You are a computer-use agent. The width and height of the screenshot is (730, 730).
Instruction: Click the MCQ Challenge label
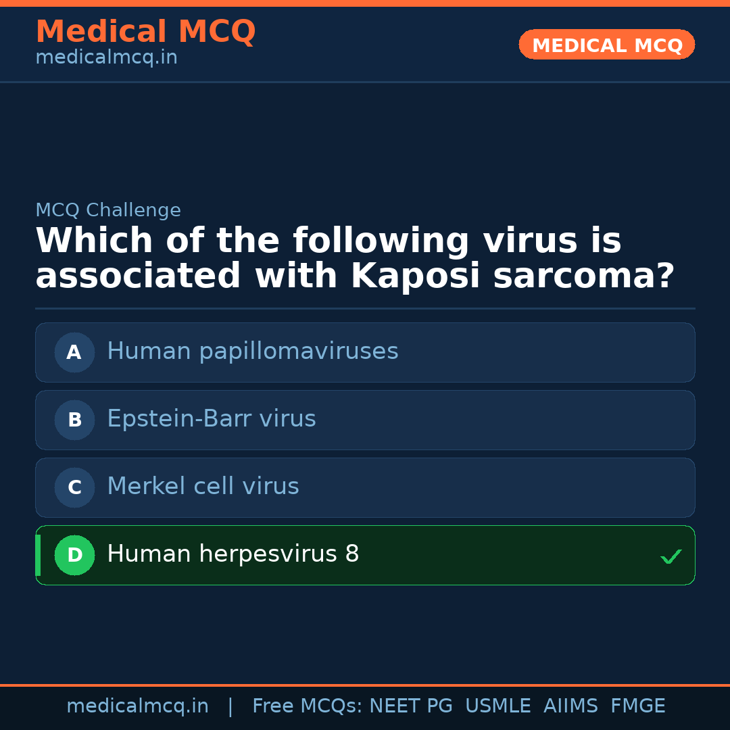pyautogui.click(x=108, y=211)
